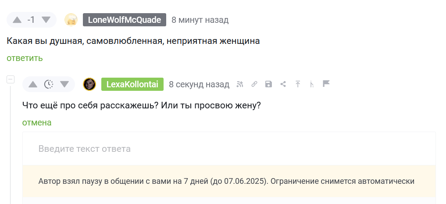Jump to parent comment with the up arrow icon

298,84
